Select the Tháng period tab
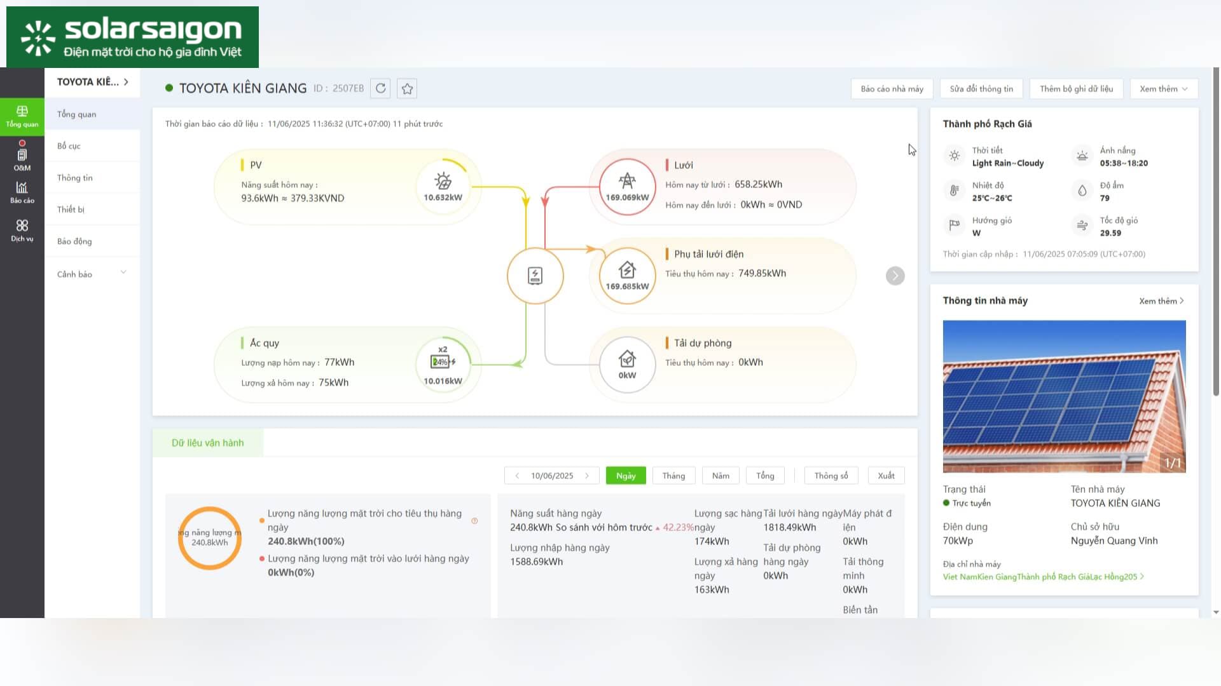Image resolution: width=1221 pixels, height=686 pixels. 673,476
